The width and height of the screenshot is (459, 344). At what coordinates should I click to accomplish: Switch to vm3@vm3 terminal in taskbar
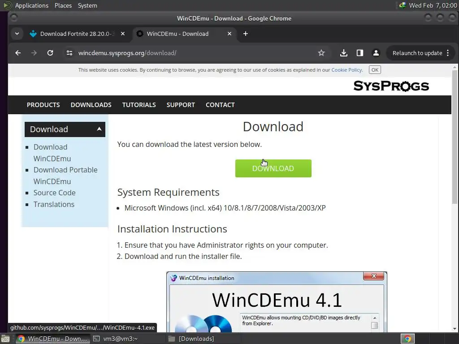coord(116,339)
